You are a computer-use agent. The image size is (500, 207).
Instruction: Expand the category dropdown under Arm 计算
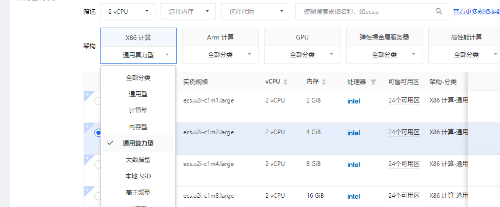coord(221,54)
